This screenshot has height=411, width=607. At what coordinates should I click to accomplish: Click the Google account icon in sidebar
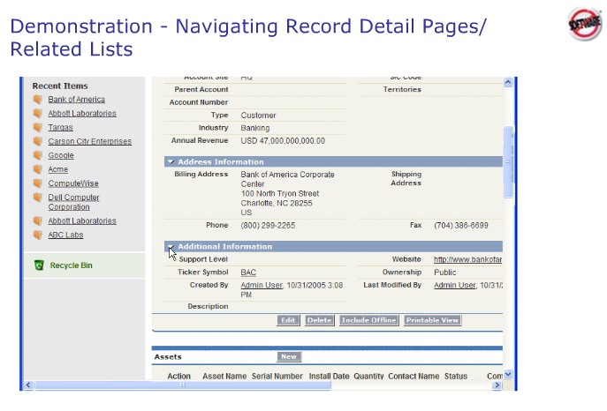(x=38, y=155)
